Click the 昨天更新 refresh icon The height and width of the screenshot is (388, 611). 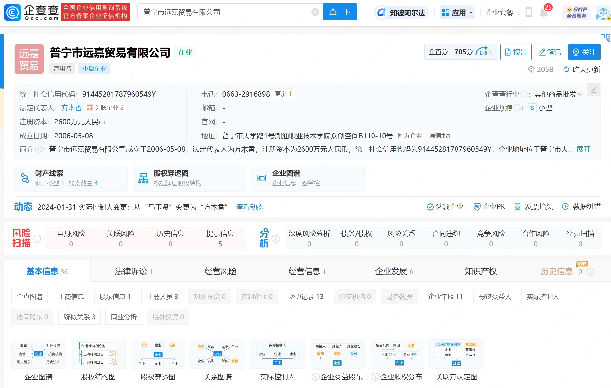click(x=567, y=69)
